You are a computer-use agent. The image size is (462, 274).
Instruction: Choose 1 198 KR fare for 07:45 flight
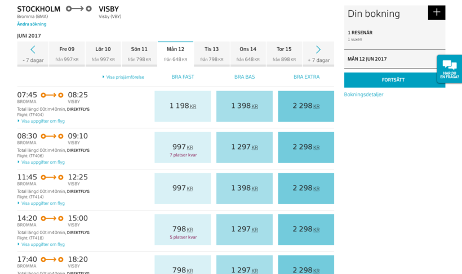[183, 106]
